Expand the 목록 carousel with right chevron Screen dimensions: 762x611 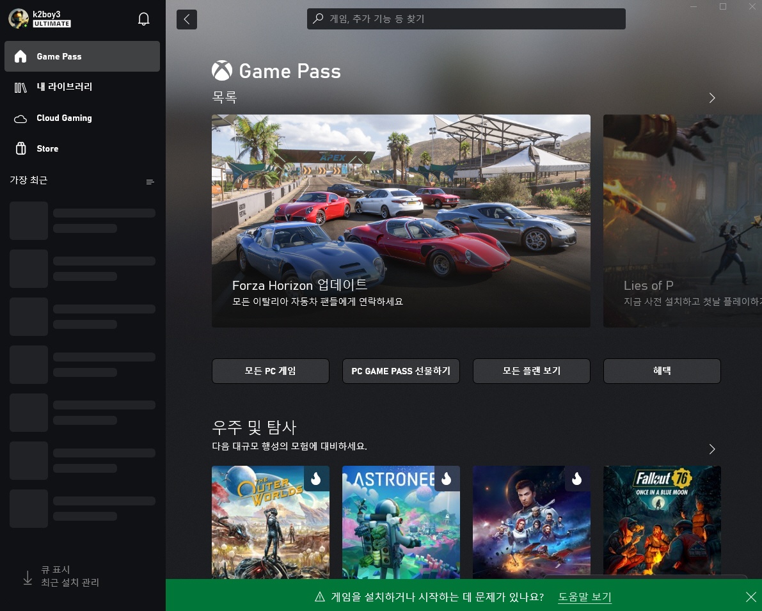(712, 98)
